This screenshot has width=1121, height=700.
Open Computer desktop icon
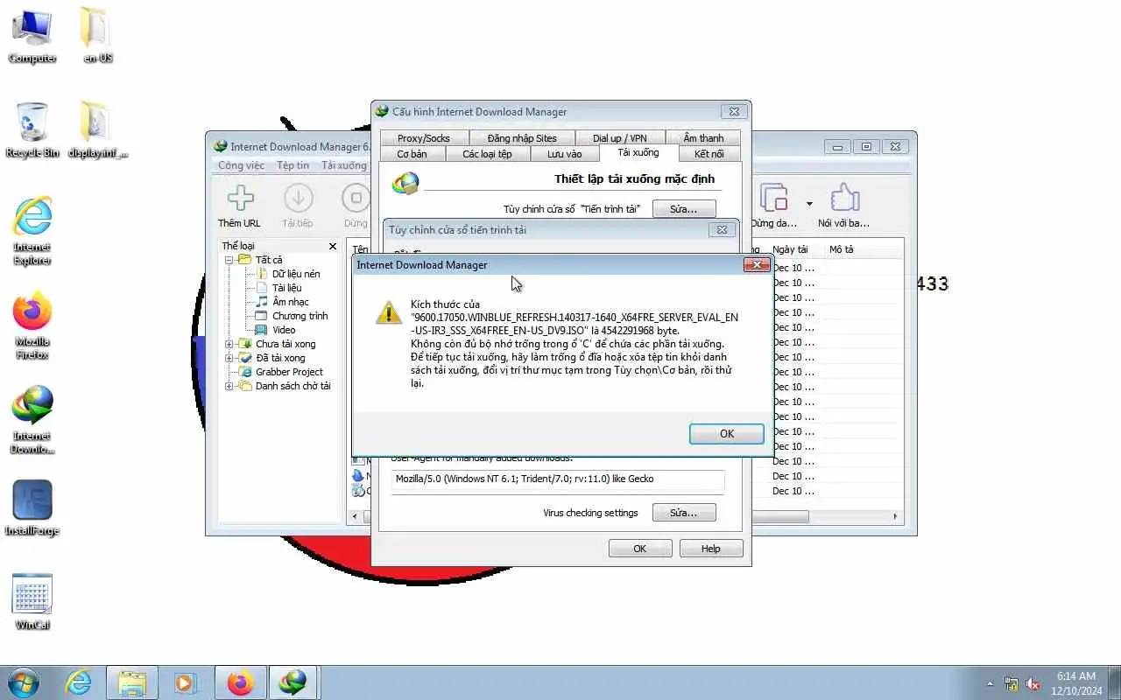click(x=32, y=35)
